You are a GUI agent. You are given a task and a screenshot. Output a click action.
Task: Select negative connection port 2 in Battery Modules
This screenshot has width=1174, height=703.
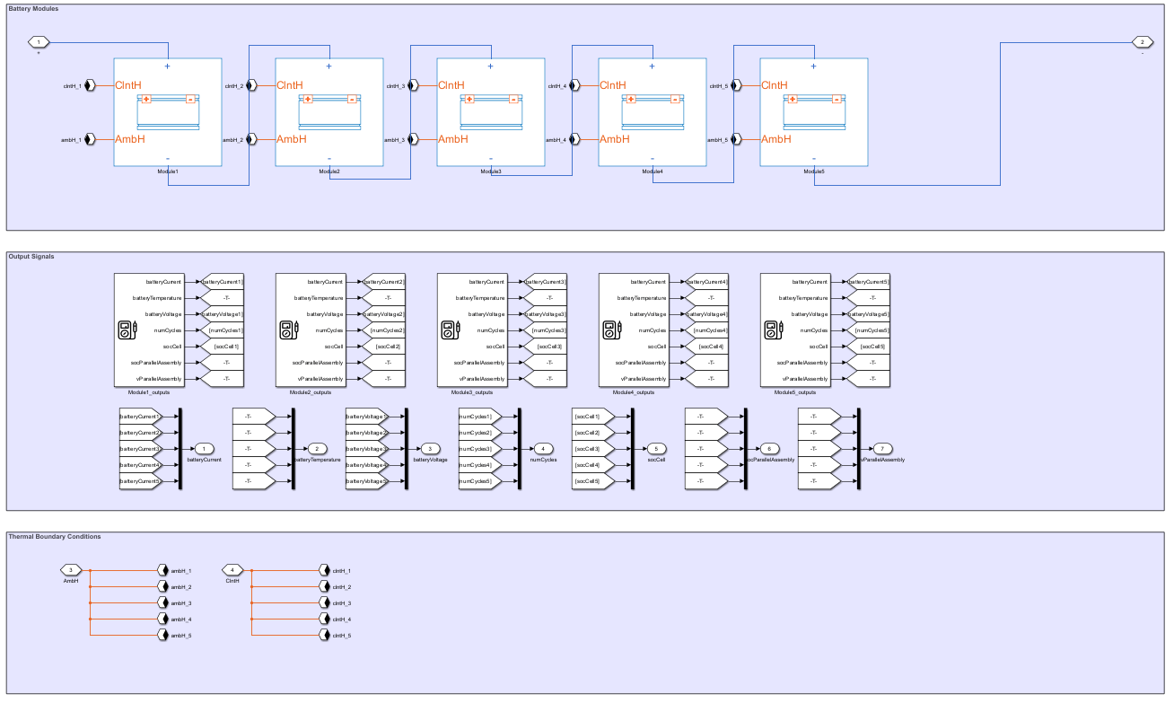pyautogui.click(x=1141, y=42)
